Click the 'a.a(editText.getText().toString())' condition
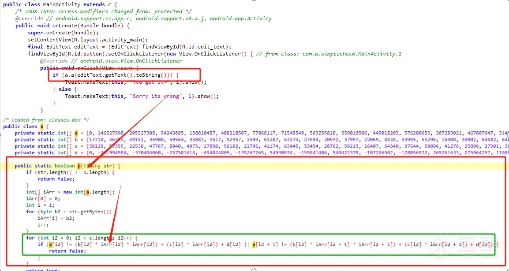This screenshot has width=509, height=271. [117, 75]
